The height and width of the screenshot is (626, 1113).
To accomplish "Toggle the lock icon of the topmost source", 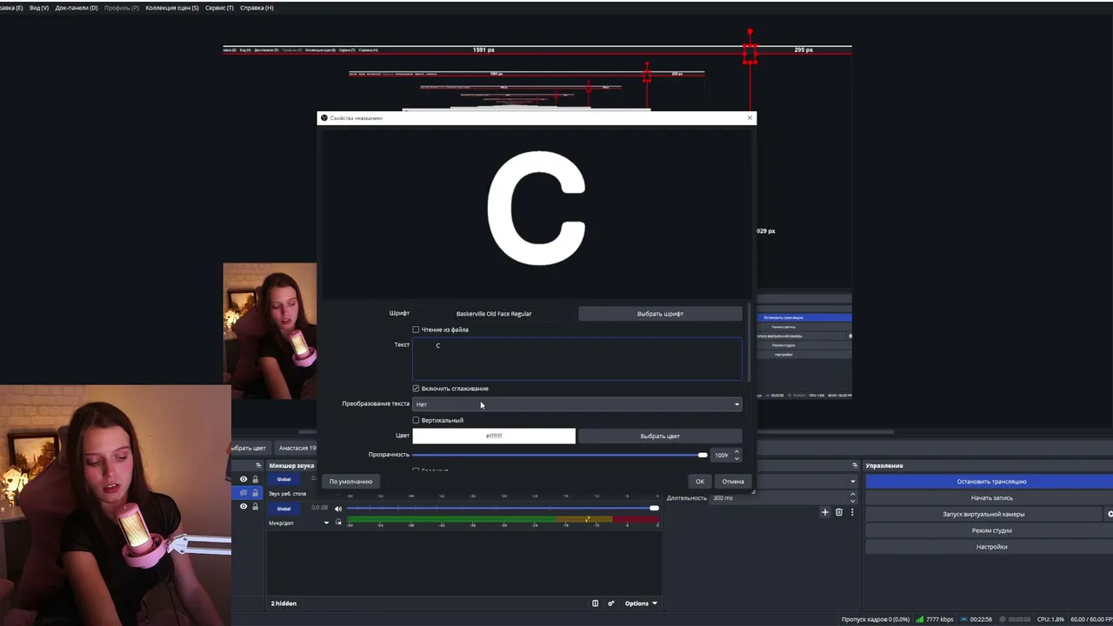I will pyautogui.click(x=255, y=479).
